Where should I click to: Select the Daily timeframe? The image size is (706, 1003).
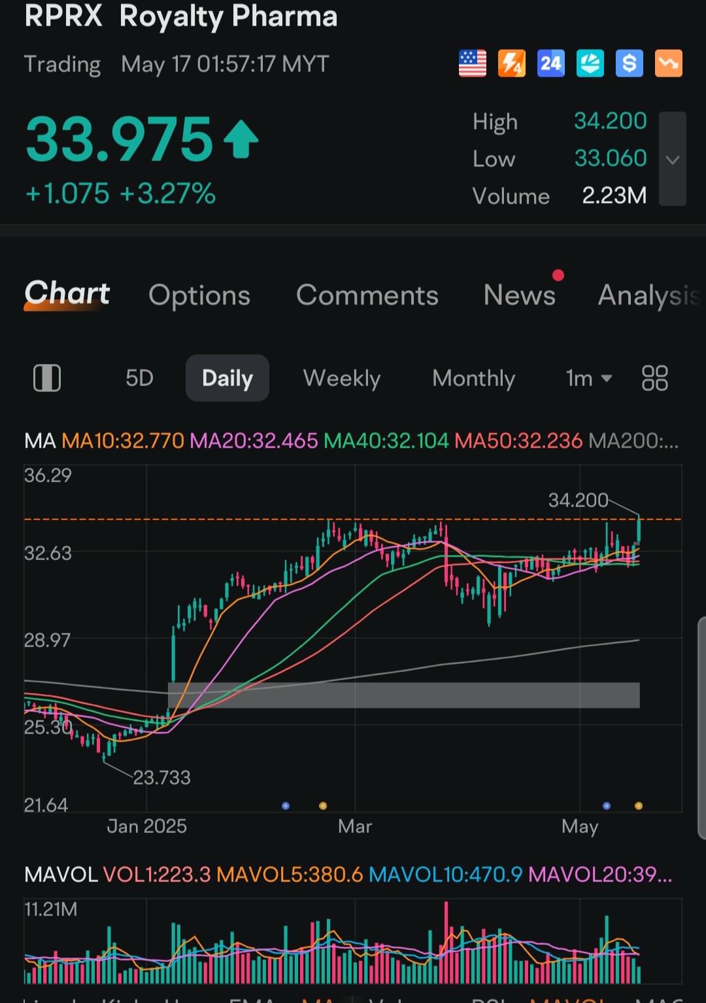click(227, 378)
